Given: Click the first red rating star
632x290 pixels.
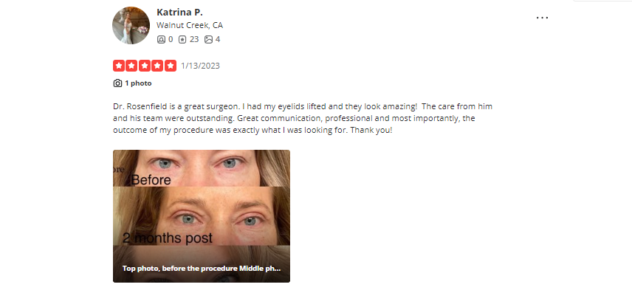Looking at the screenshot, I should [118, 66].
